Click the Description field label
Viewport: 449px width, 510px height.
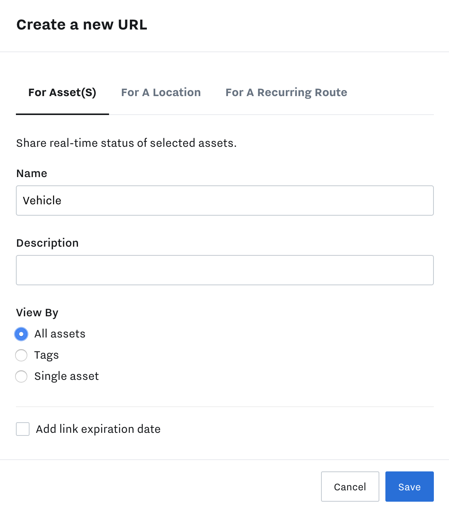47,243
